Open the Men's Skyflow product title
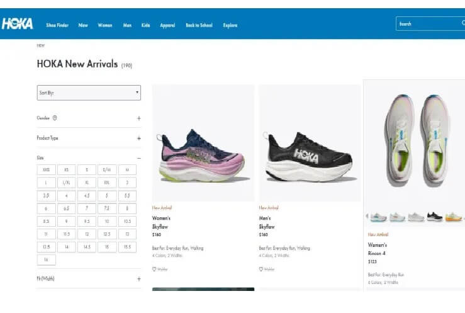 tap(267, 222)
